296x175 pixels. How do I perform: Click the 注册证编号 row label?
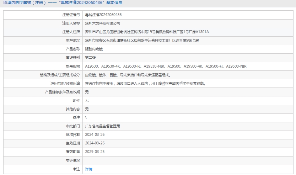(71, 15)
